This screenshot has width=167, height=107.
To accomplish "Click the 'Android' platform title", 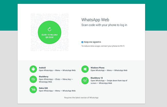I will coord(42,68).
